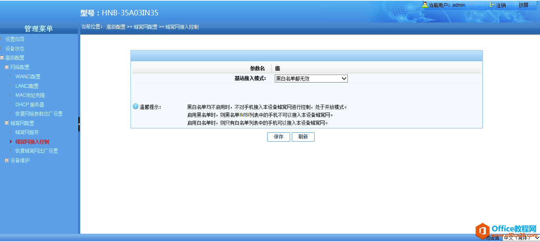Open the 蜂窝网服务 page
Screen dimensions: 540x242
[27, 132]
